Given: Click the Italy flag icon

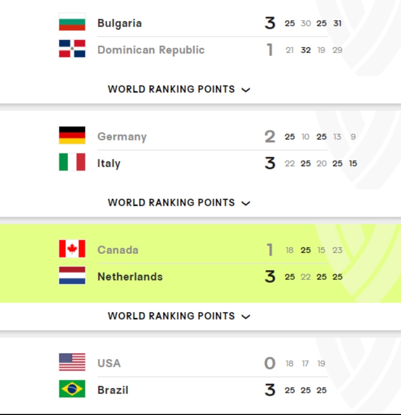Looking at the screenshot, I should tap(72, 162).
